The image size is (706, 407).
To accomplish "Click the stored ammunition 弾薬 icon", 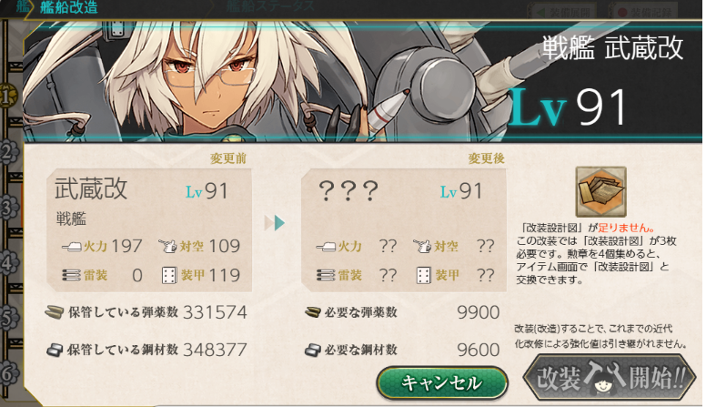I will click(x=55, y=312).
